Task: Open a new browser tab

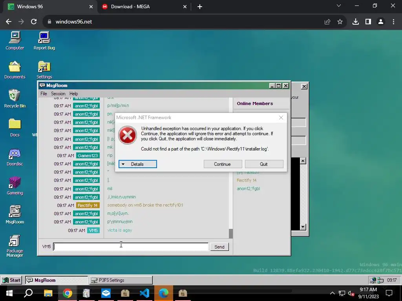Action: click(x=200, y=7)
